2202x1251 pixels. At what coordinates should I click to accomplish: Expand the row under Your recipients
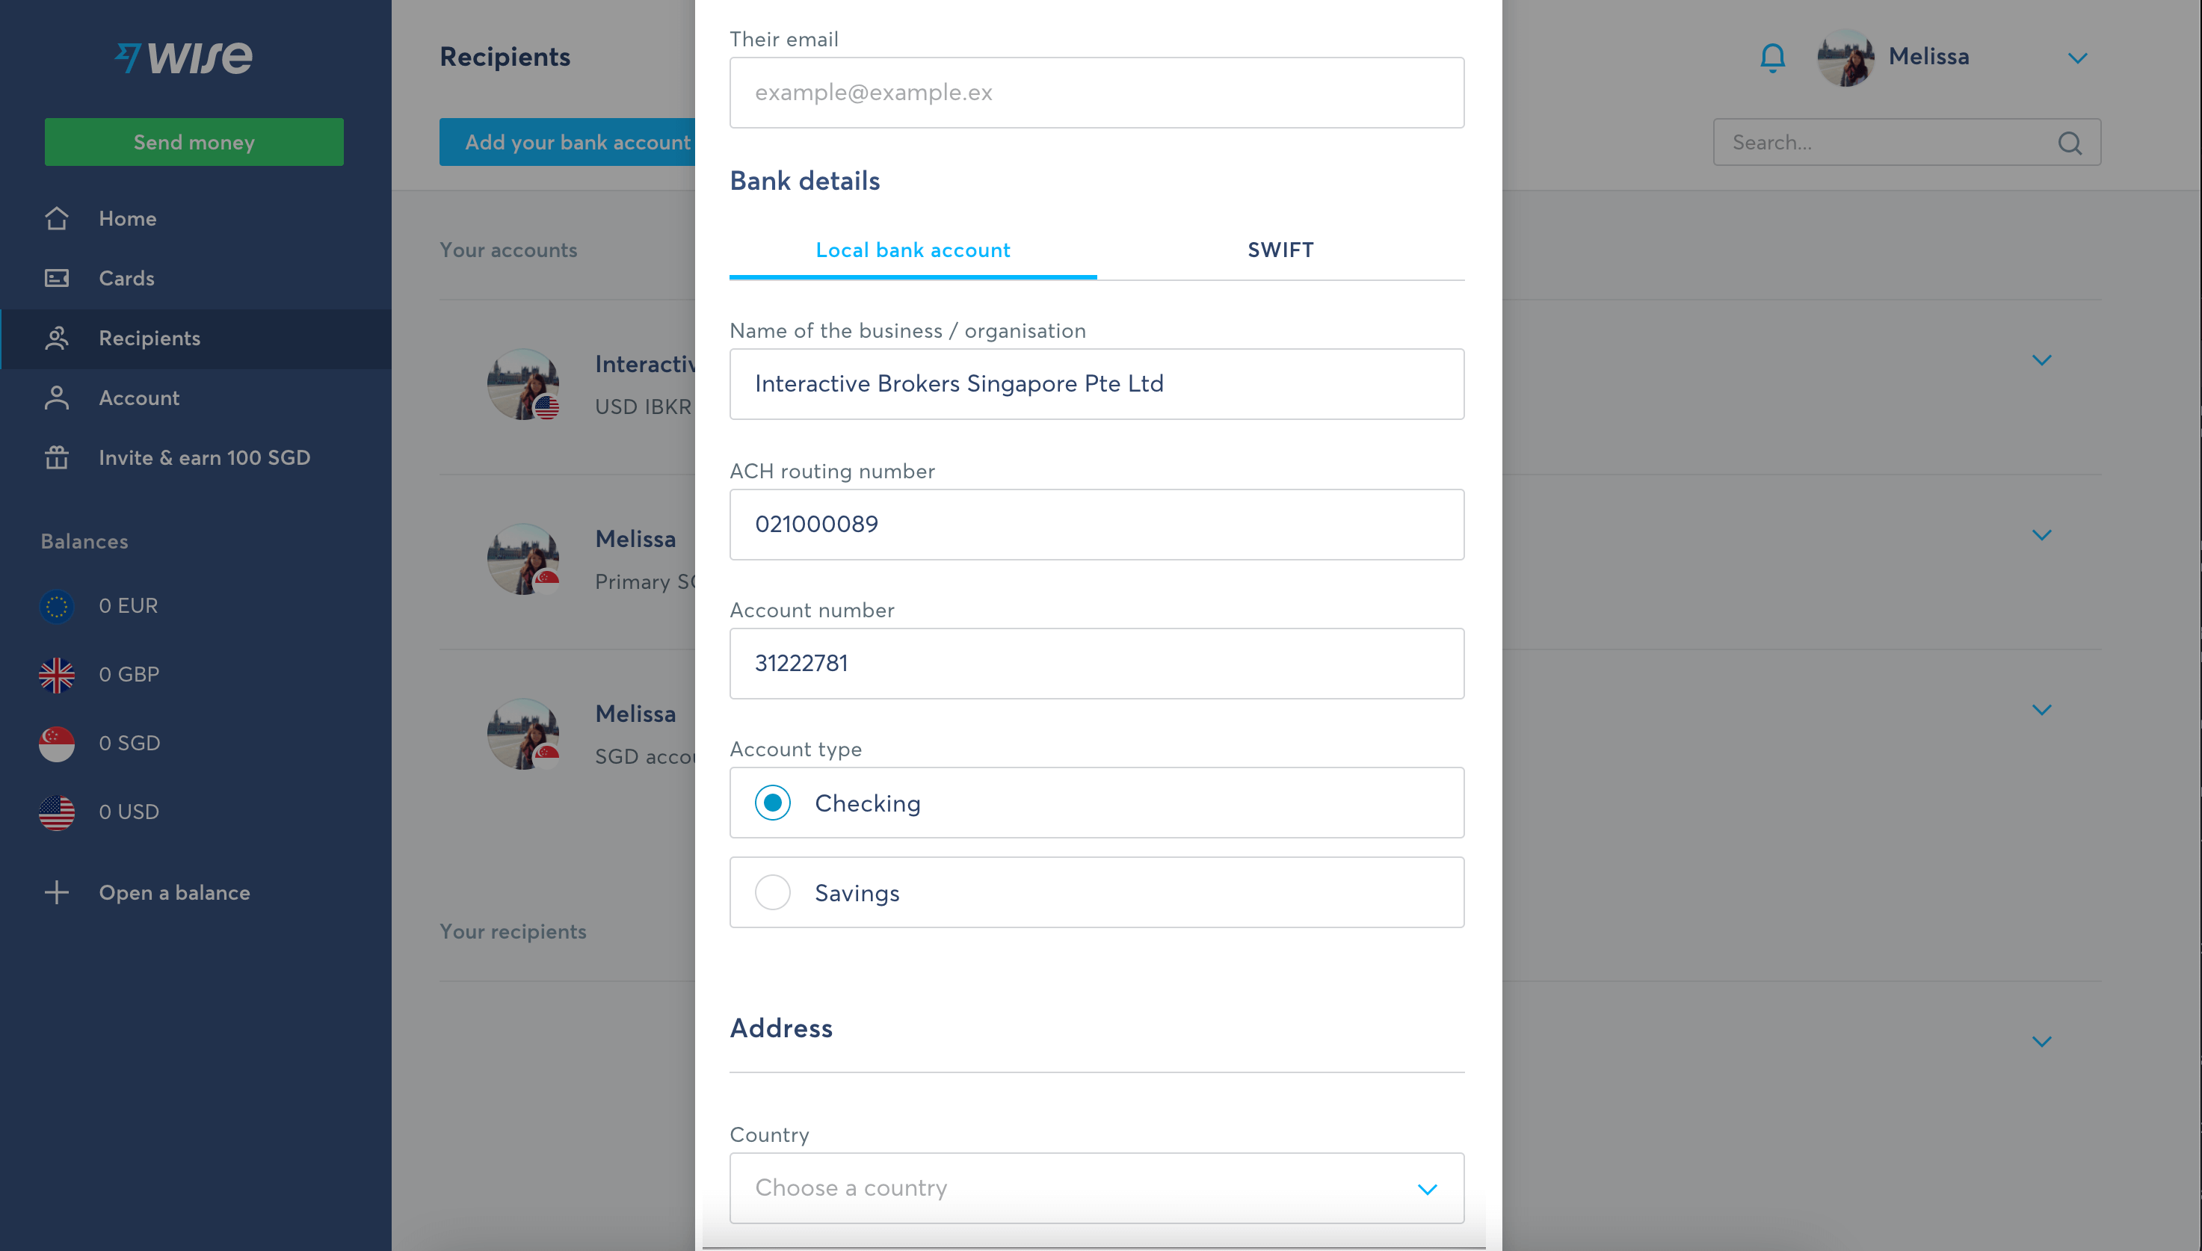(x=2042, y=1041)
